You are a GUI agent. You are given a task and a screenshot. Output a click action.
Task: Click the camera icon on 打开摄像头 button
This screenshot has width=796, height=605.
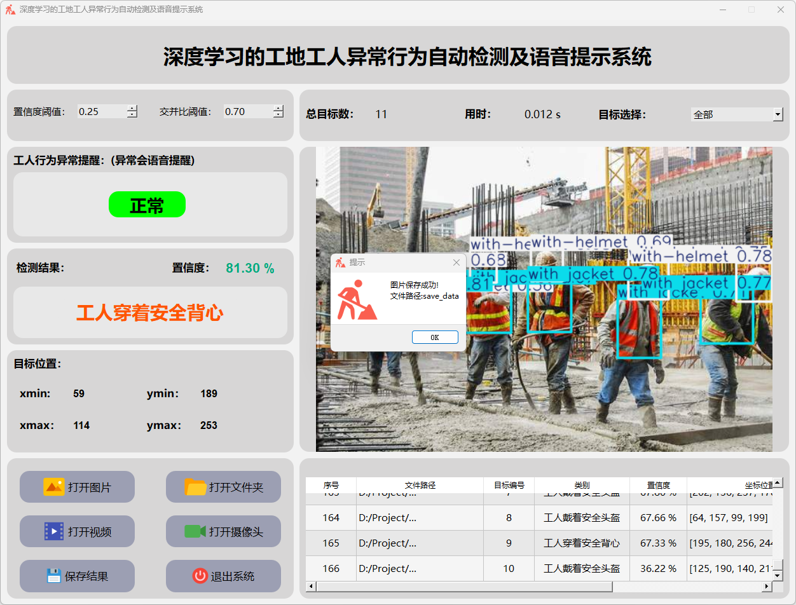(x=195, y=531)
